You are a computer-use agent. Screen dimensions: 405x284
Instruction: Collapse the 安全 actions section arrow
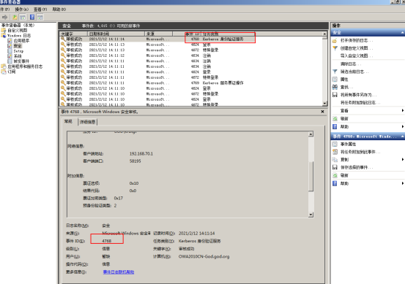(x=402, y=33)
